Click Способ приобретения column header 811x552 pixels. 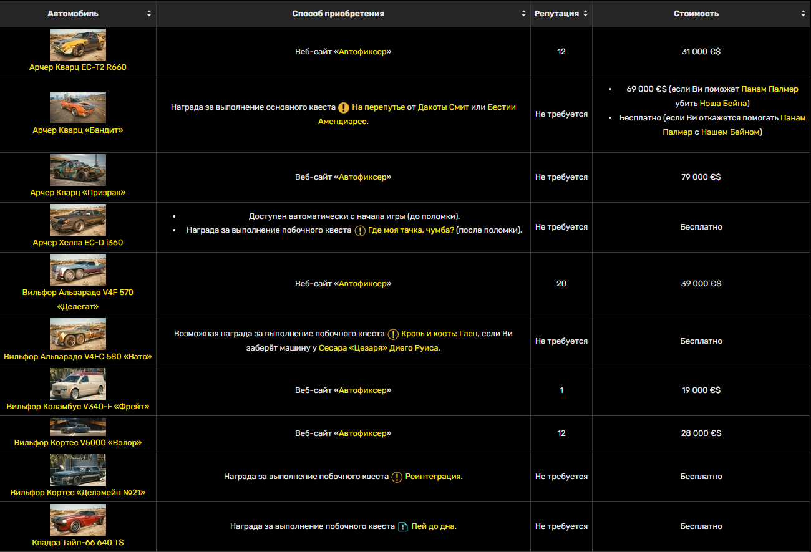[343, 13]
